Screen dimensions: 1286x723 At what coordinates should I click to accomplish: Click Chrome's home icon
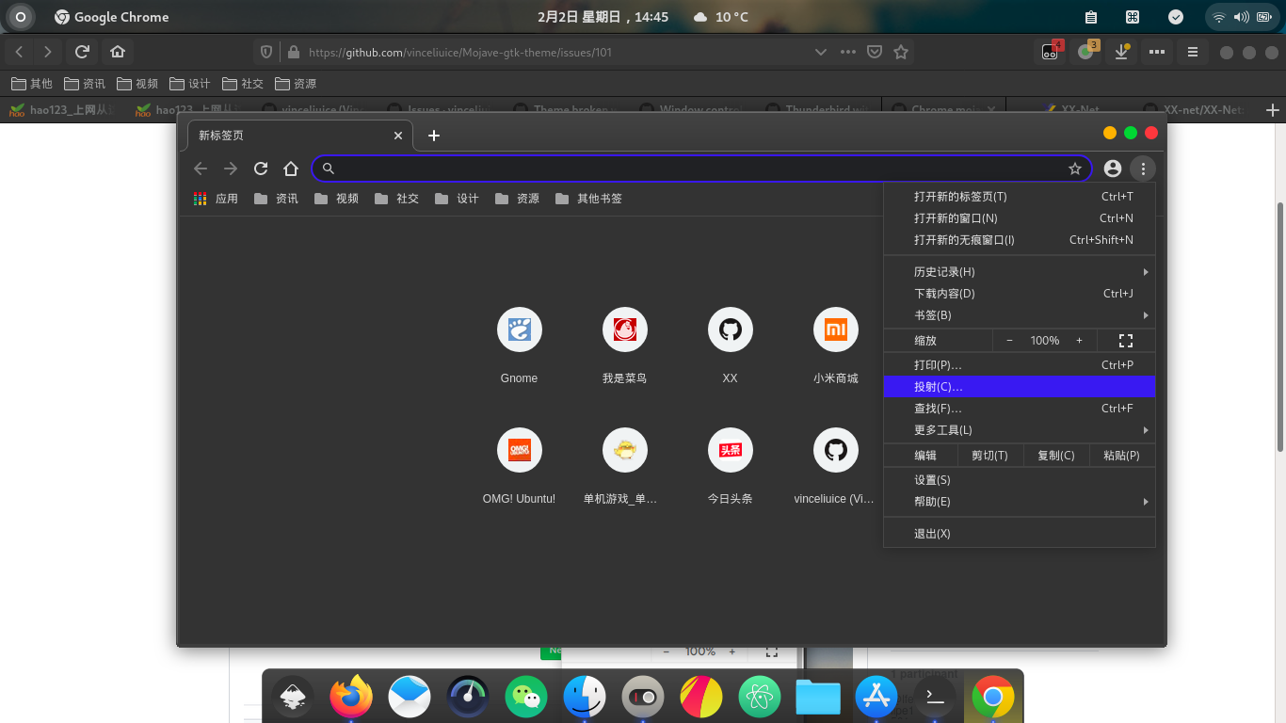[x=291, y=169]
